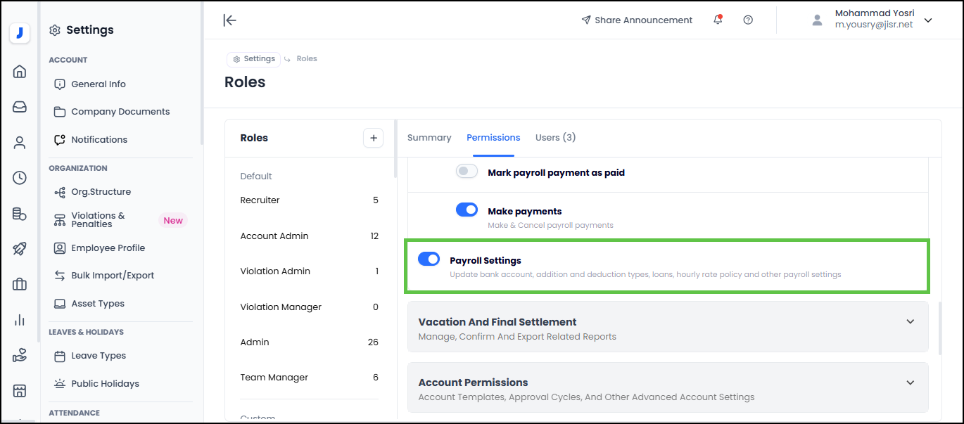This screenshot has width=964, height=424.
Task: Turn off the Payroll Settings toggle
Action: click(429, 259)
